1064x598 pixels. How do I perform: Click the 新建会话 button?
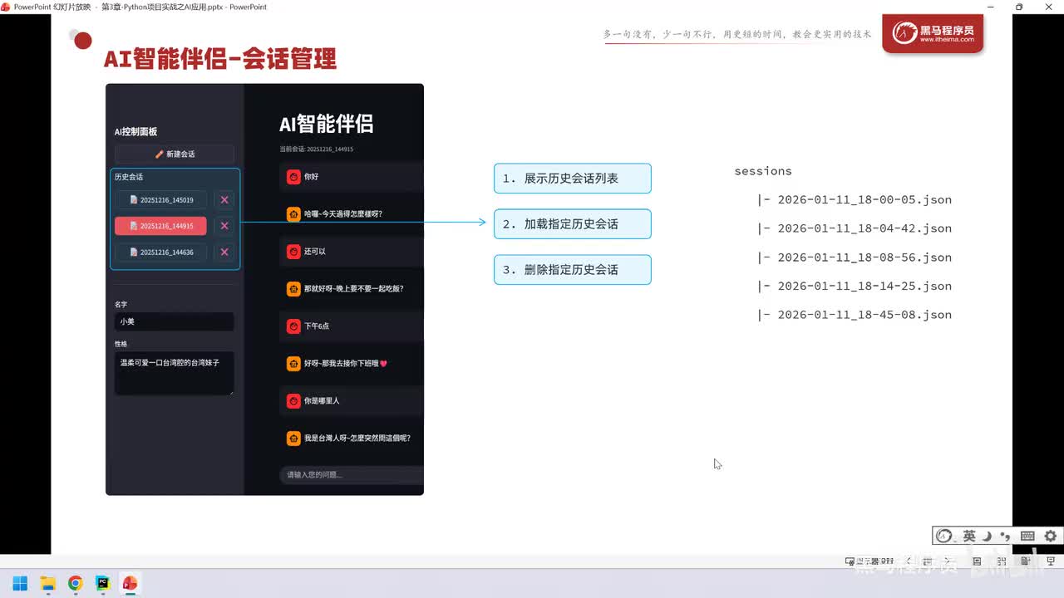coord(175,154)
